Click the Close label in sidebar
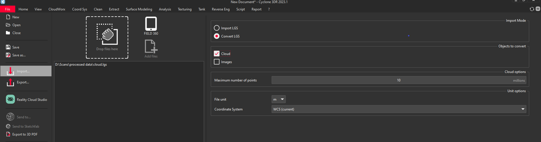541x142 pixels. [x=16, y=33]
